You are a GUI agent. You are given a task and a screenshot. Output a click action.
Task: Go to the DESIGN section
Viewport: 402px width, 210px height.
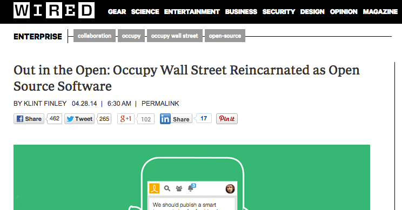pos(312,12)
